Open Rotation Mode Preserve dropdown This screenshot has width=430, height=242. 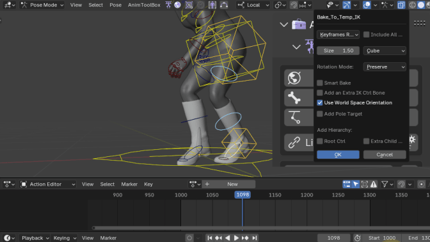click(385, 67)
